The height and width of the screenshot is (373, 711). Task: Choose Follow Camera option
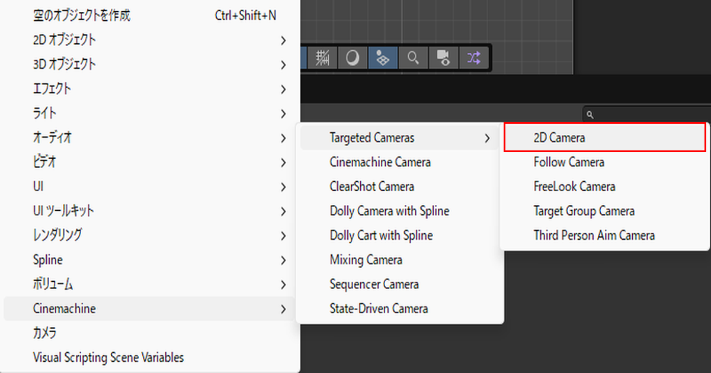click(x=569, y=162)
